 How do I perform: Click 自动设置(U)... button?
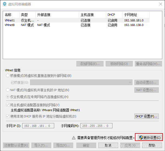tap(147, 82)
